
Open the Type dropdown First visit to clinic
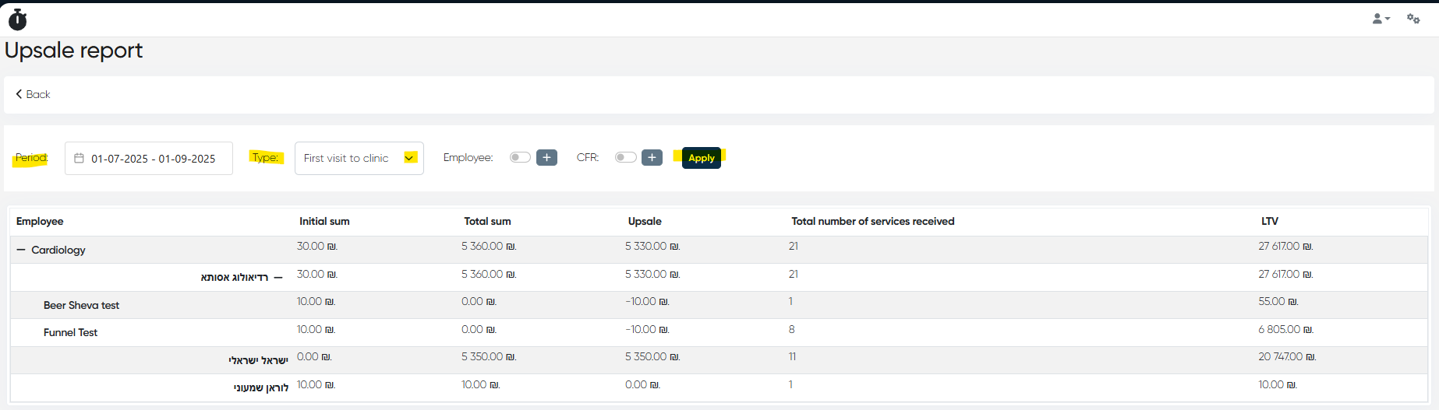tap(359, 158)
